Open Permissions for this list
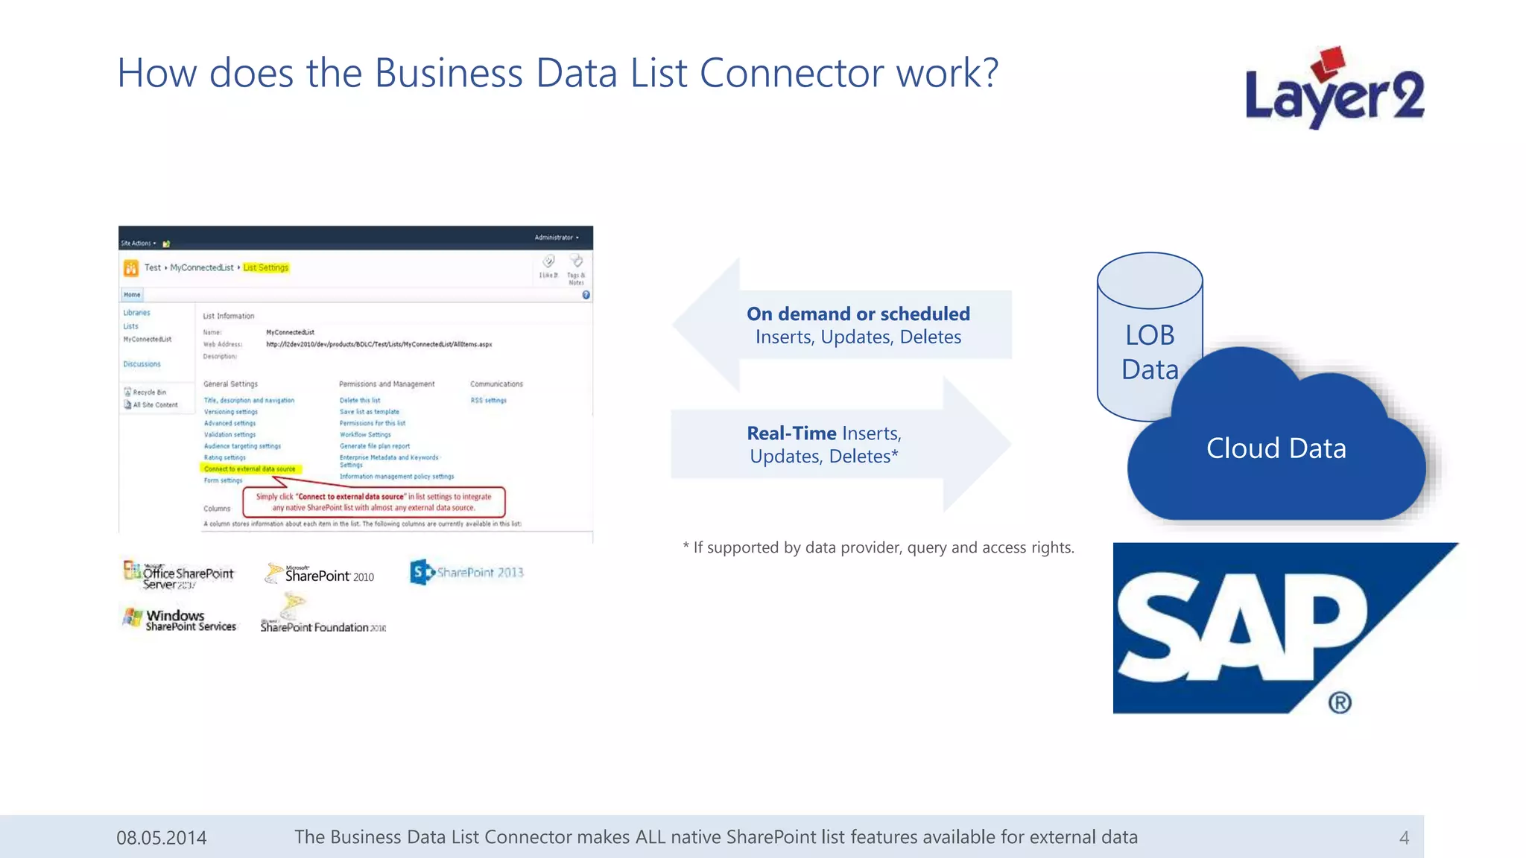The image size is (1526, 858). [373, 423]
